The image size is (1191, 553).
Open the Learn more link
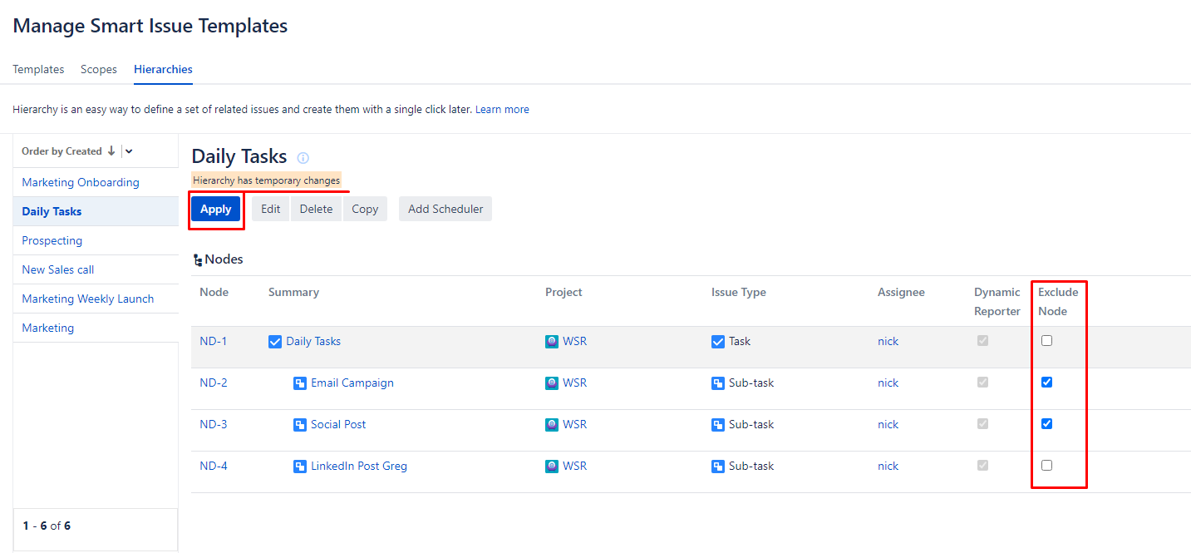502,110
